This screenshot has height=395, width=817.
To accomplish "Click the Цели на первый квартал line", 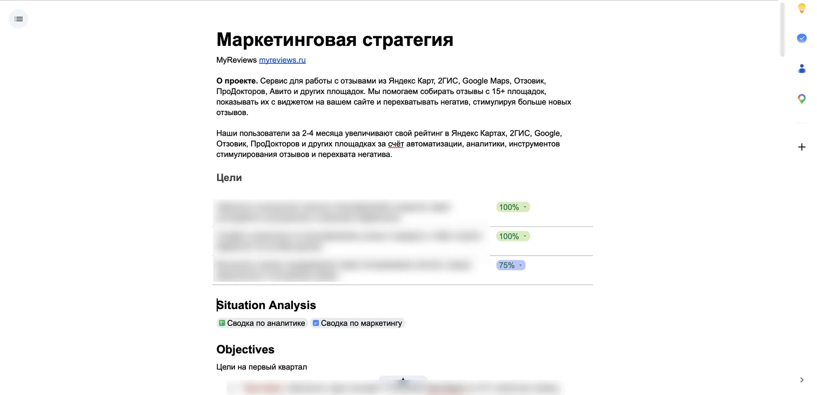I will (x=262, y=367).
